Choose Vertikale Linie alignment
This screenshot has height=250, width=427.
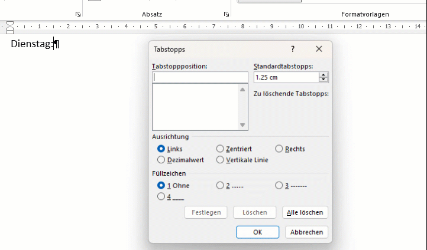220,160
